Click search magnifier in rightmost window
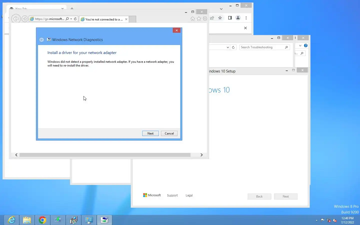The width and height of the screenshot is (360, 225). point(302,53)
